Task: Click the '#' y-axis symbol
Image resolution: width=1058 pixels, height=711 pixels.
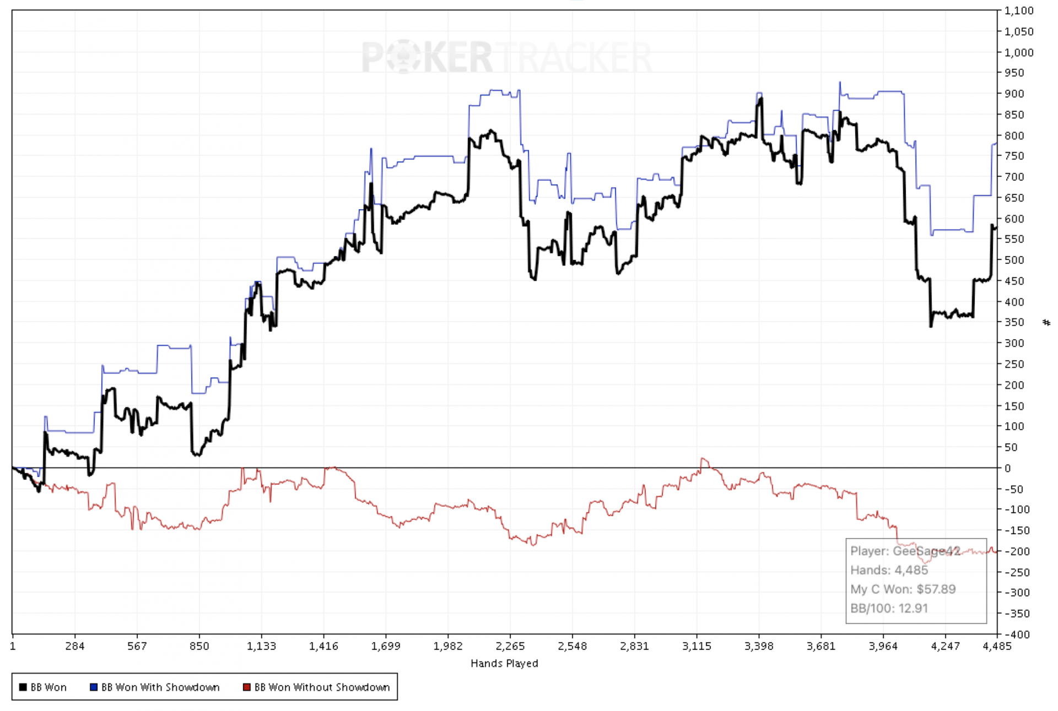Action: tap(1046, 322)
